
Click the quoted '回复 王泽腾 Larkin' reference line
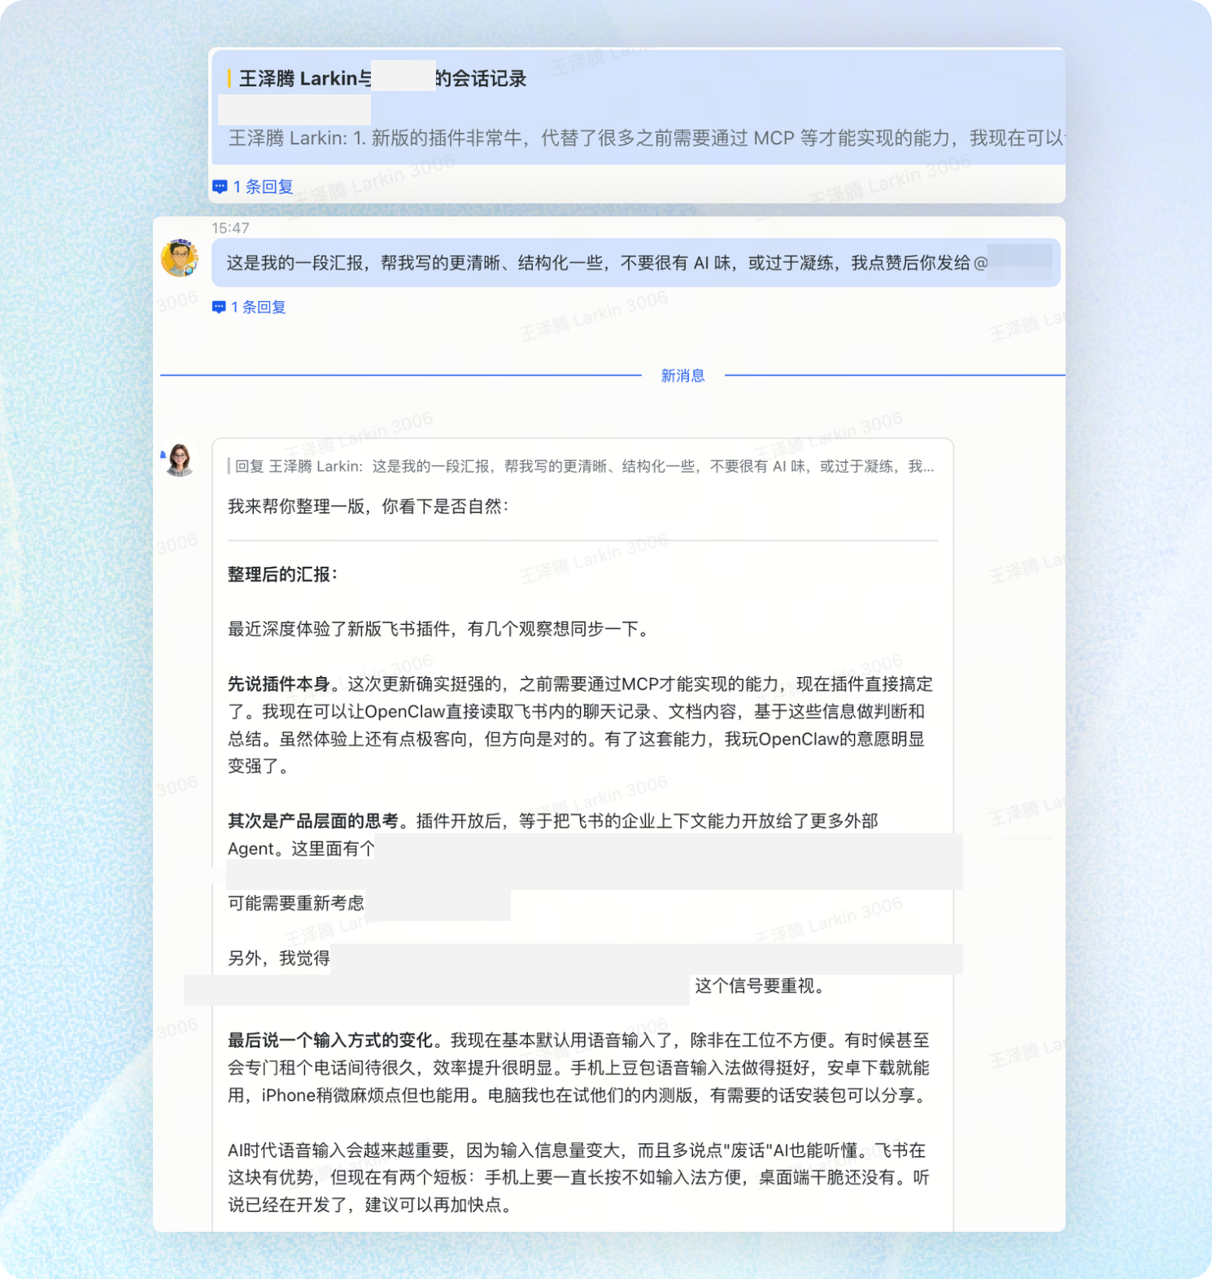point(581,466)
